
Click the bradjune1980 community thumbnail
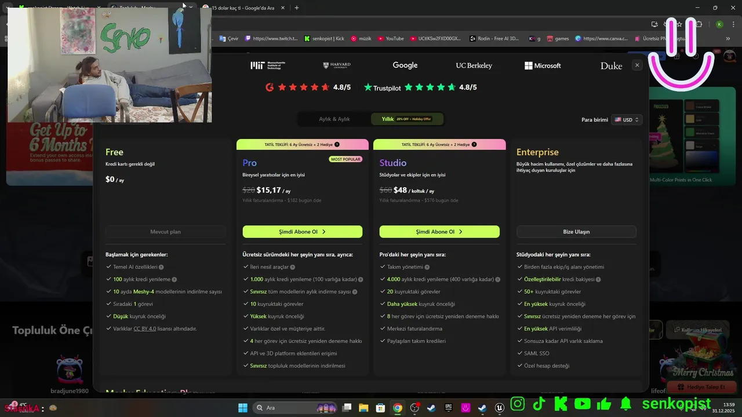pos(70,371)
